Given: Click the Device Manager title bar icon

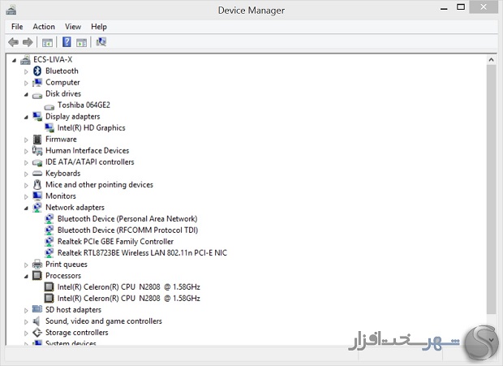Looking at the screenshot, I should click(x=11, y=10).
